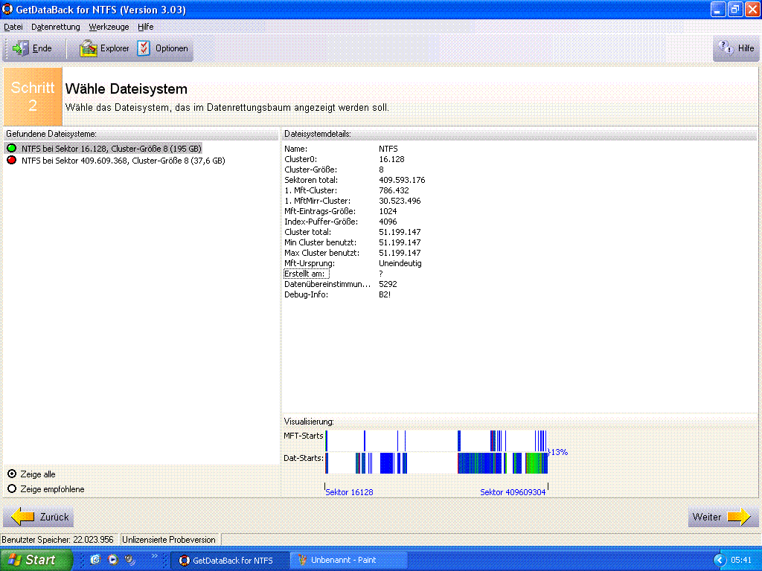Click the 1. MftMirr-Cluster value 30.523.496
The width and height of the screenshot is (762, 571).
(x=400, y=201)
